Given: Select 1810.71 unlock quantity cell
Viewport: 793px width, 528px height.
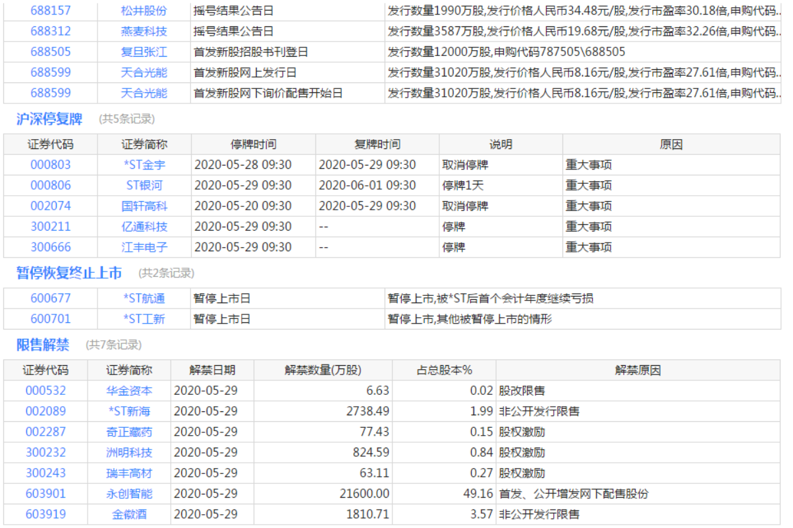Looking at the screenshot, I should [x=323, y=513].
